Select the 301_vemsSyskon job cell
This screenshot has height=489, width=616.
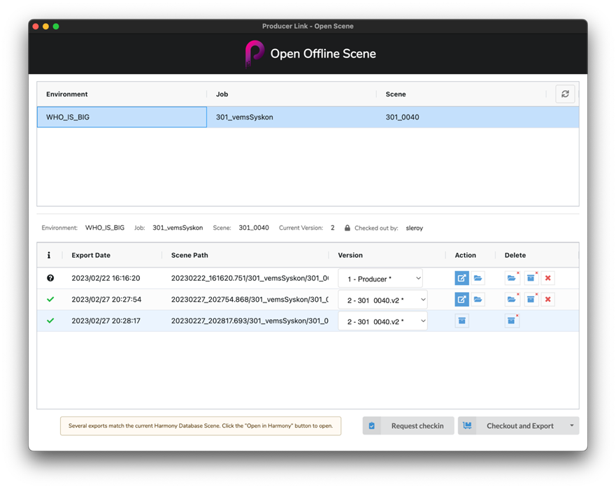coord(292,117)
